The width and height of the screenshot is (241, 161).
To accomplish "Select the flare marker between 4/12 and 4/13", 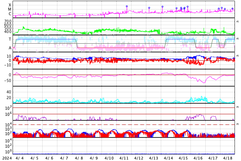I will (x=149, y=8).
